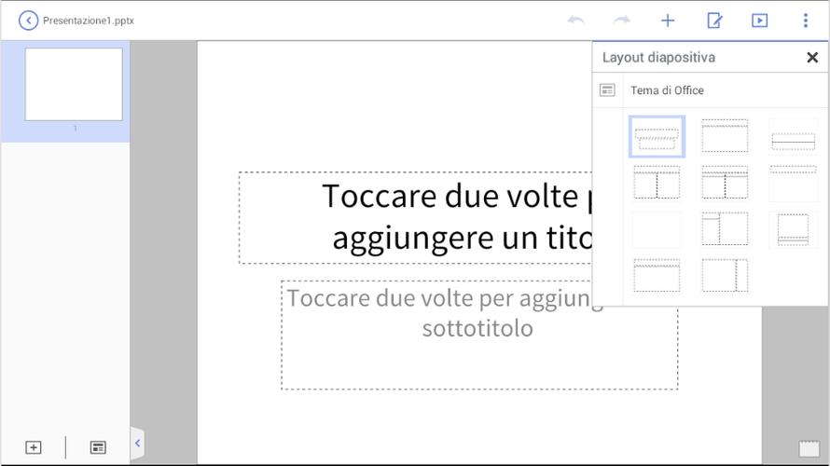Open slide layout icon in bottom-left bar
Image resolution: width=830 pixels, height=466 pixels.
[98, 447]
